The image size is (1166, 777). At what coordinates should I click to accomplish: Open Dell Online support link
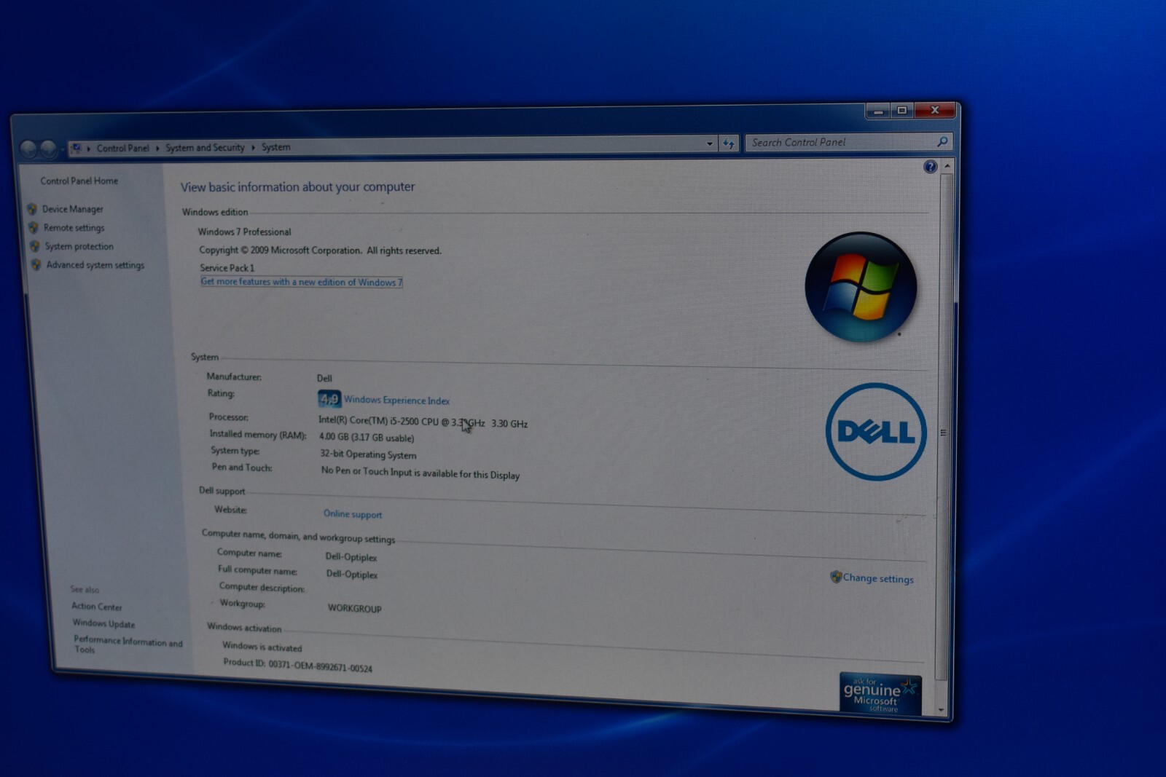[x=353, y=514]
